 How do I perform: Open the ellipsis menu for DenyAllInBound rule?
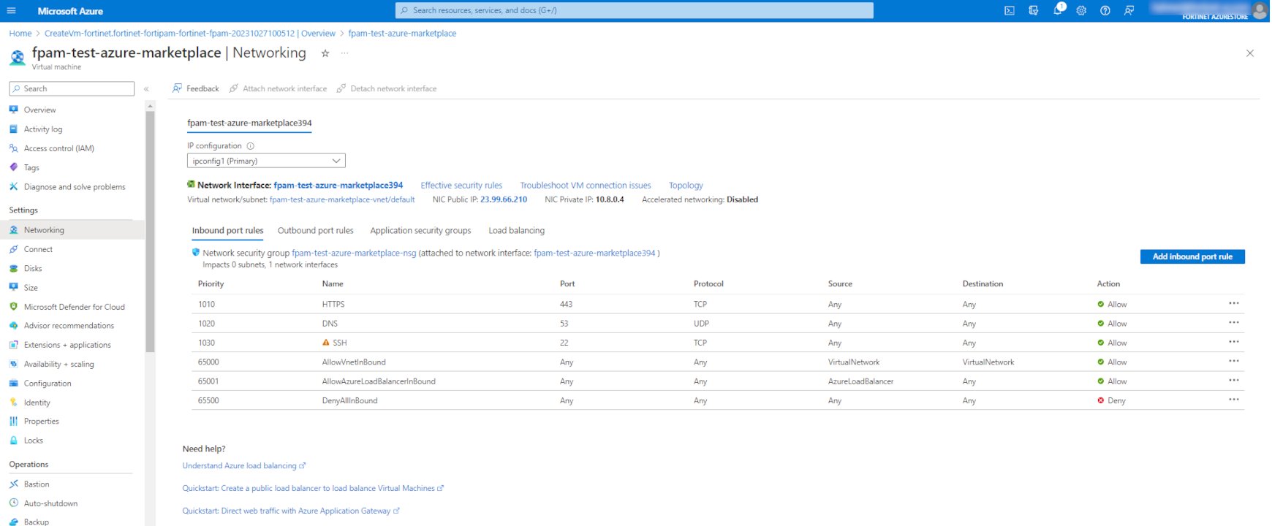1234,400
